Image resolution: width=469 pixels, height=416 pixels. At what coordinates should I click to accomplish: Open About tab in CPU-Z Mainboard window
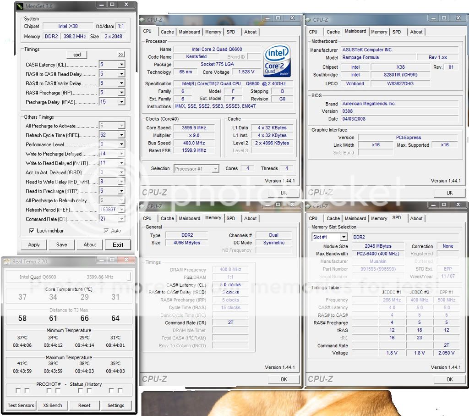[416, 32]
